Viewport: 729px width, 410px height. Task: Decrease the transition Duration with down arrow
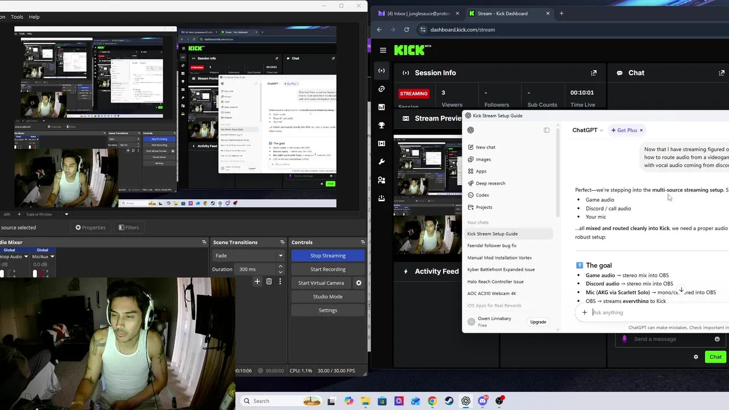280,272
